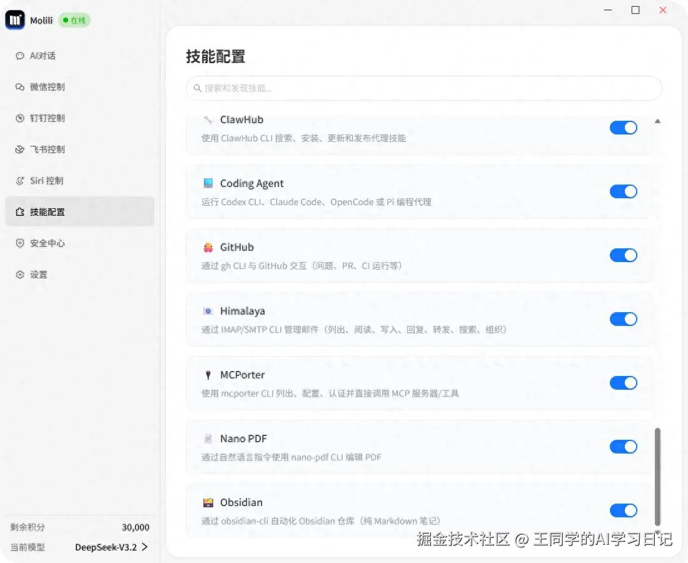Viewport: 688px width, 563px height.
Task: Click the 技能配置 page heading
Action: click(x=215, y=56)
